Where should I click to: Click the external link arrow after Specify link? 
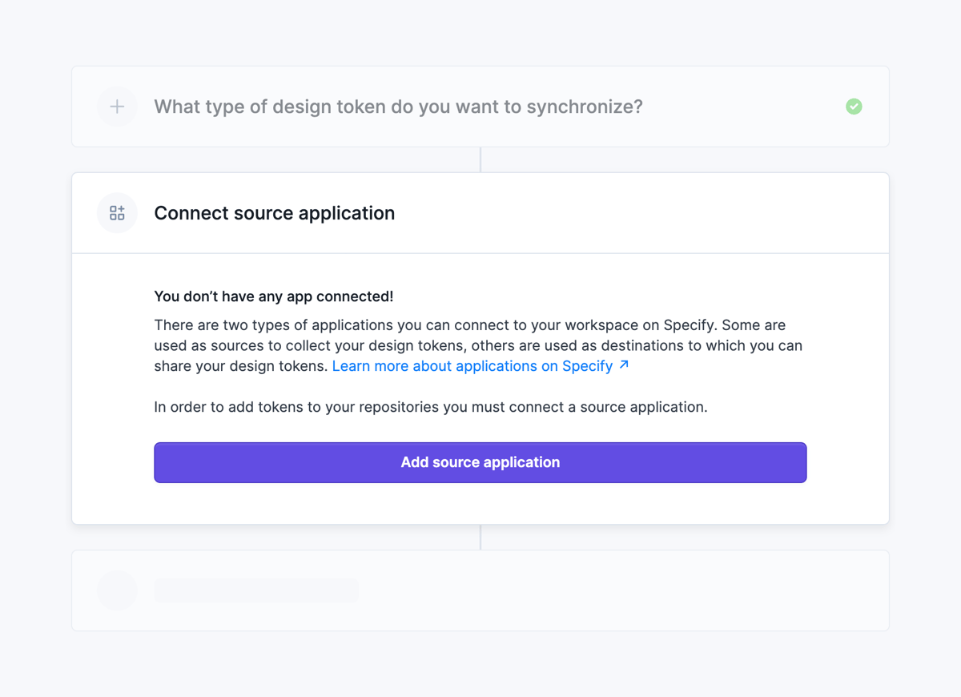[x=624, y=363]
